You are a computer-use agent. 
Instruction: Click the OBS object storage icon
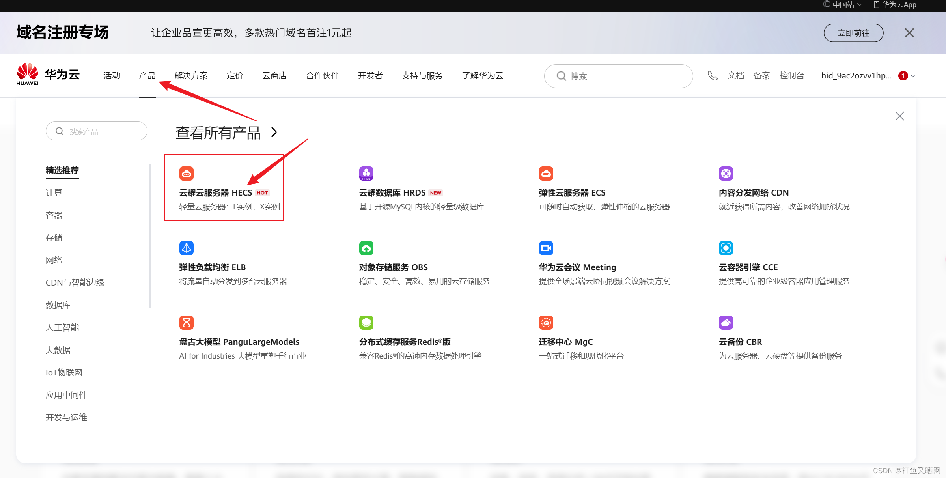tap(366, 248)
